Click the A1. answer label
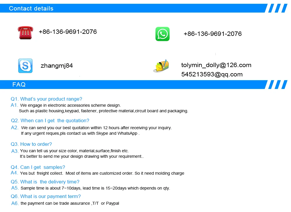This screenshot has width=291, height=212. click(x=14, y=105)
